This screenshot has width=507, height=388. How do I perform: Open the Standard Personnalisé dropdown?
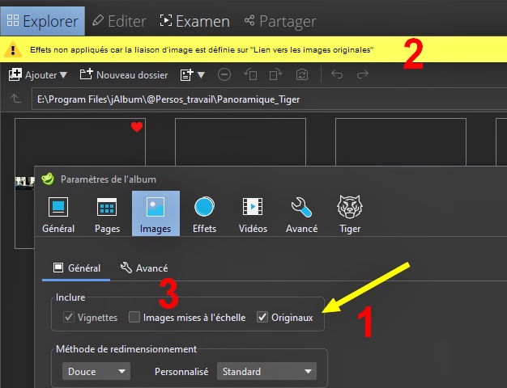[x=266, y=372]
